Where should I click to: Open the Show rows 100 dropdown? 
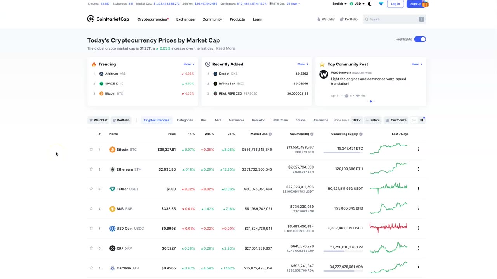pos(356,120)
